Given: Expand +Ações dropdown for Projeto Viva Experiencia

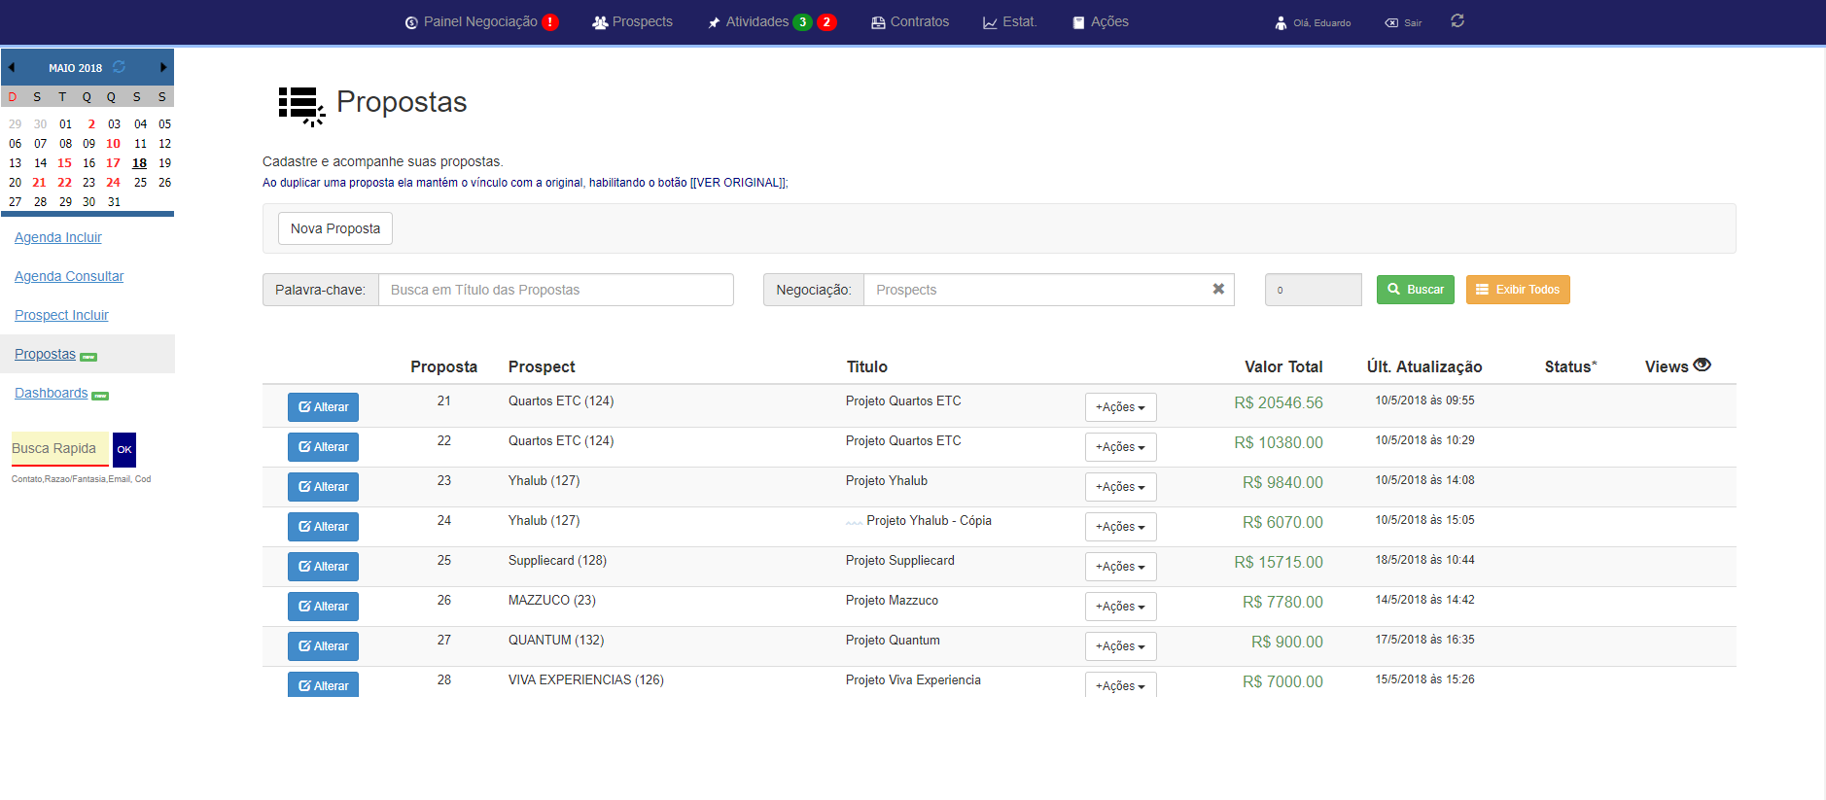Looking at the screenshot, I should (x=1120, y=684).
